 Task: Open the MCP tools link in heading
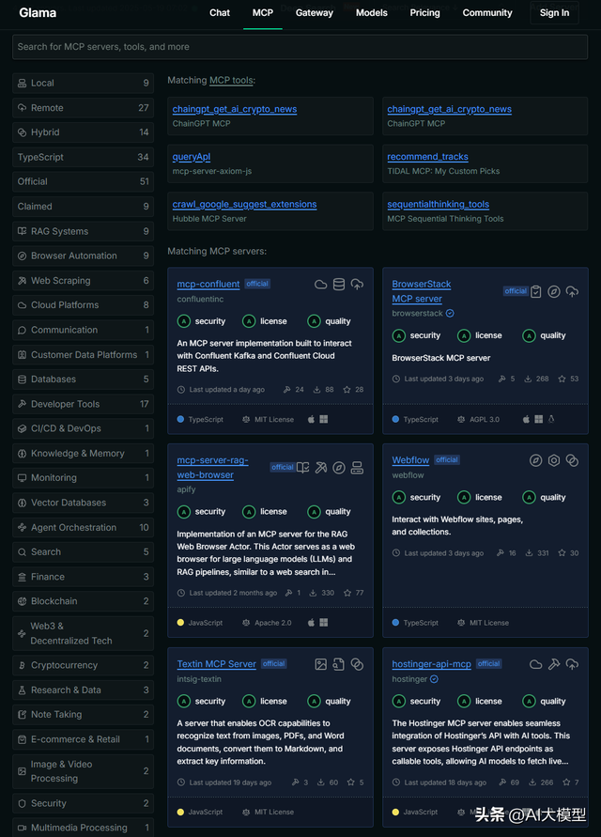pos(231,80)
